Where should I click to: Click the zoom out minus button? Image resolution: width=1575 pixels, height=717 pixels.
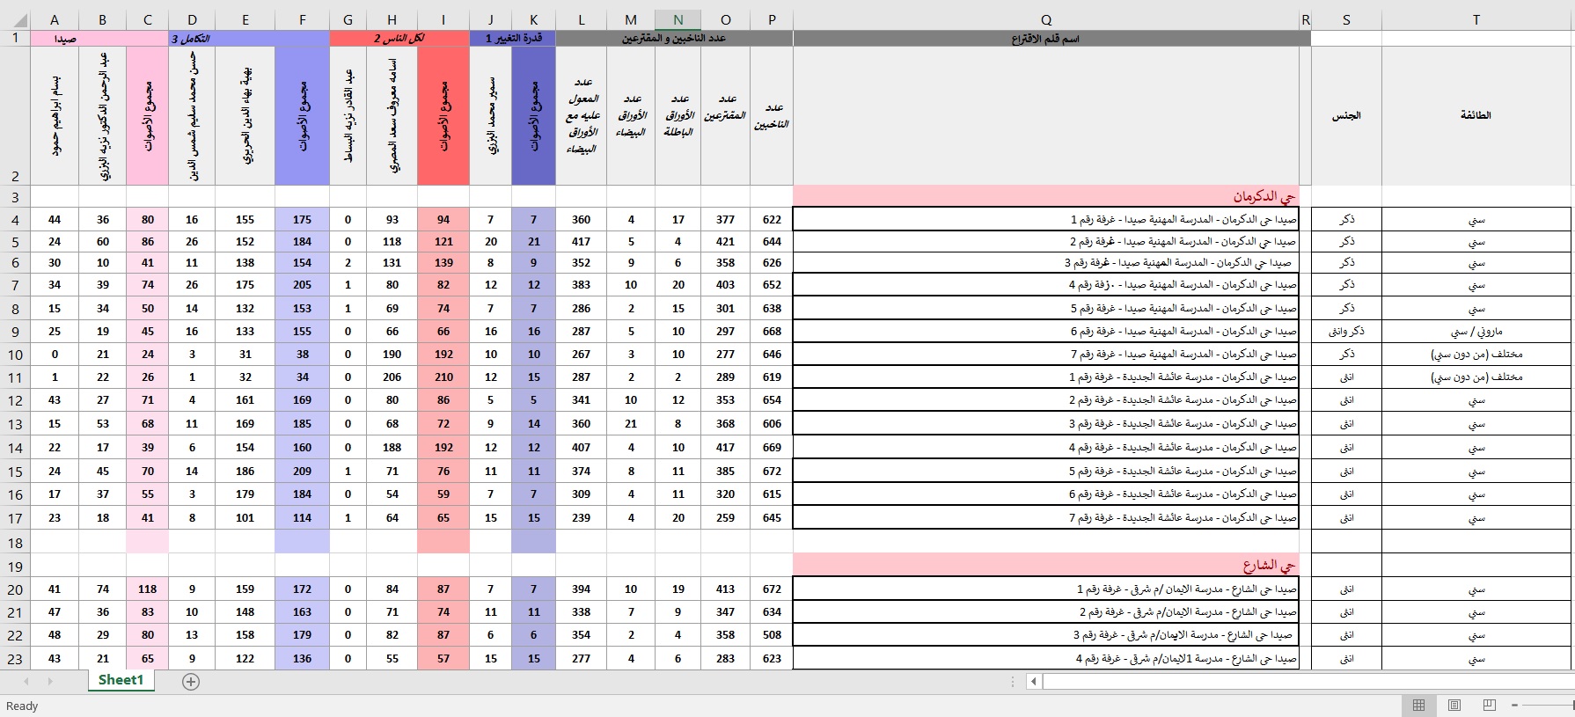pos(1515,706)
